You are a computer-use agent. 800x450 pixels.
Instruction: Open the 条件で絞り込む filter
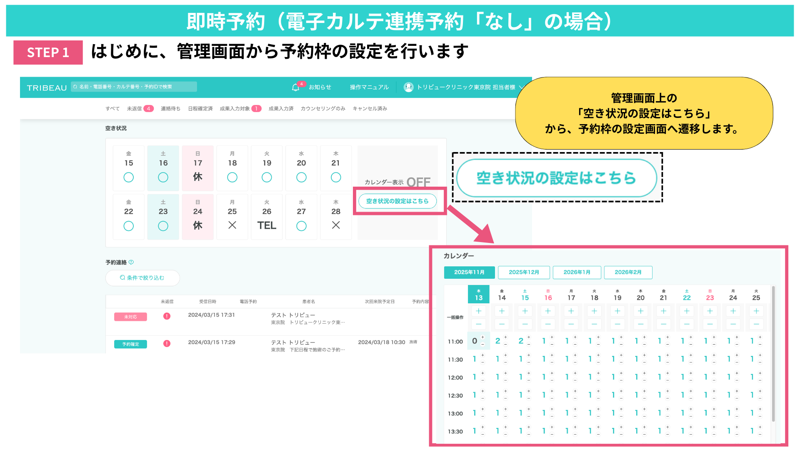click(142, 278)
